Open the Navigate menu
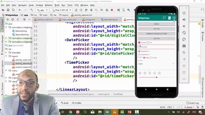The width and height of the screenshot is (205, 115). pyautogui.click(x=22, y=5)
